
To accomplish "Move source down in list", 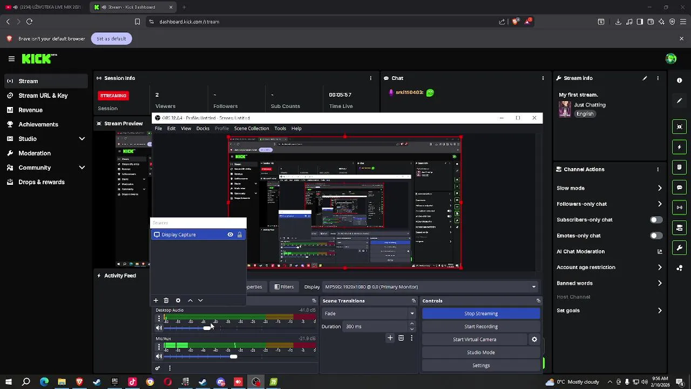I will tap(200, 300).
